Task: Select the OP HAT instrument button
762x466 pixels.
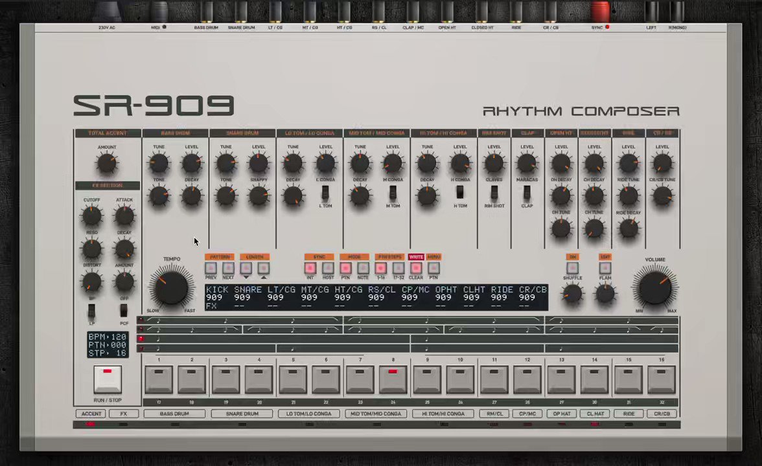Action: [562, 414]
